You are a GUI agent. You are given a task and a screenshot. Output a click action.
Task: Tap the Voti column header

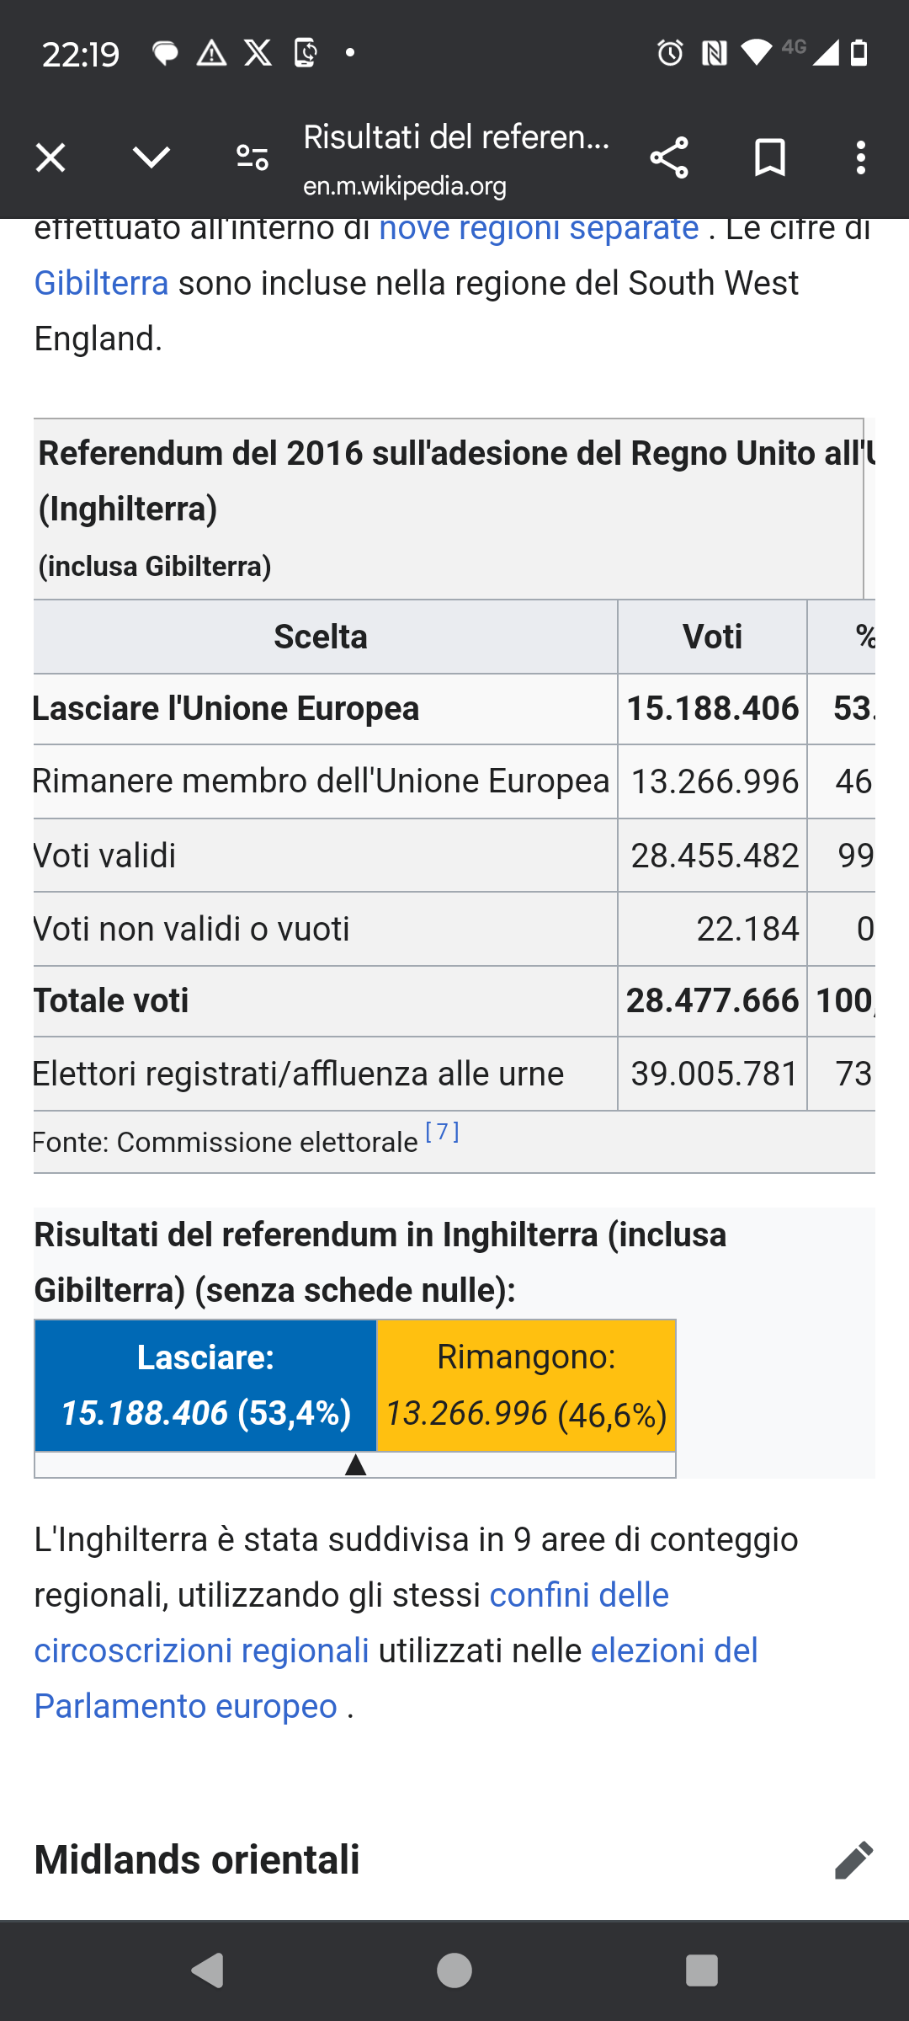pos(712,637)
